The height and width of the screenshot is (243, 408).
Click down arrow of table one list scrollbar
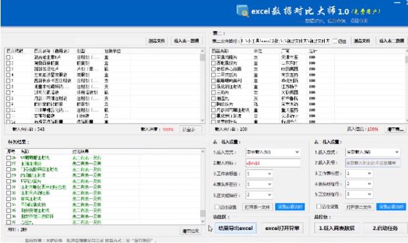pos(203,121)
